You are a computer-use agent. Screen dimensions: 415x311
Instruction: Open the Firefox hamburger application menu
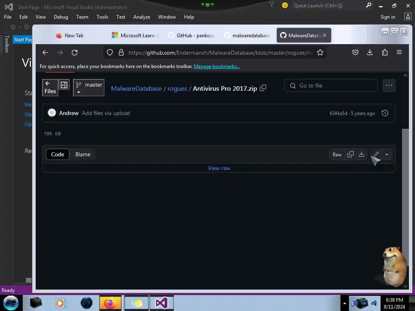click(x=399, y=52)
